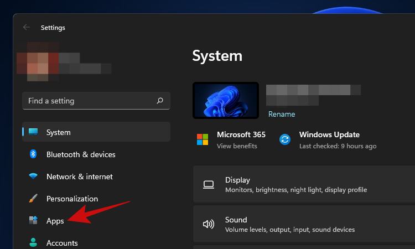Click the Microsoft 365 logo icon
Screen dimensions: 415x249
203,139
